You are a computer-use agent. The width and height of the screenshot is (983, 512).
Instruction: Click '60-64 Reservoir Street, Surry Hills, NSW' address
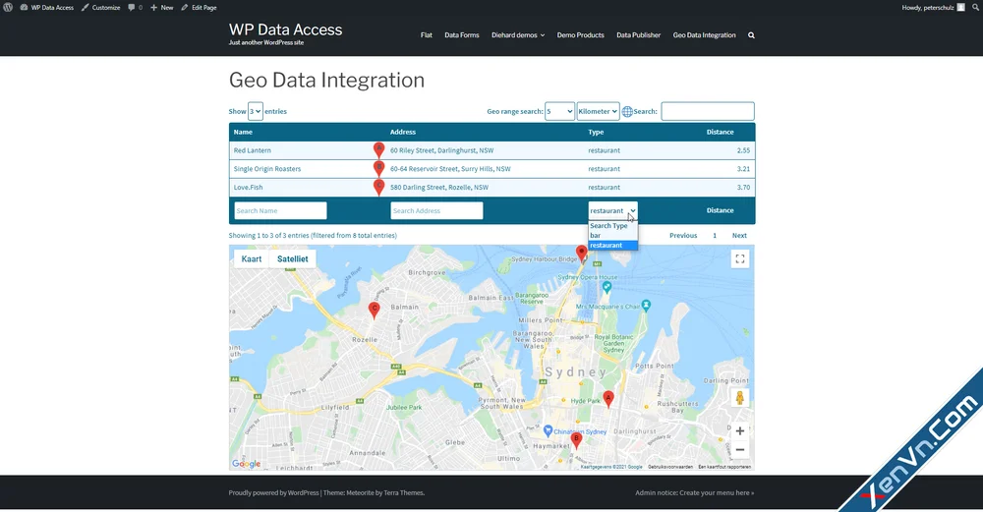[x=450, y=169]
